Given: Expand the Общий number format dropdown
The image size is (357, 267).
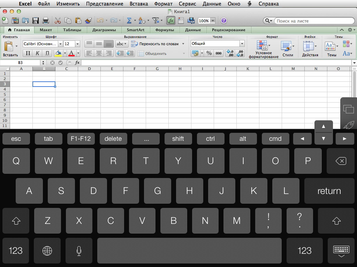Looking at the screenshot, I should click(242, 43).
